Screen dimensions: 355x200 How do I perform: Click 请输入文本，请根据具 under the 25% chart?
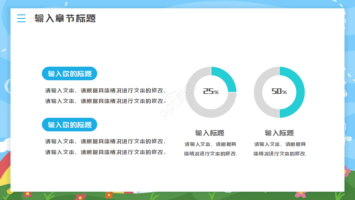point(211,144)
